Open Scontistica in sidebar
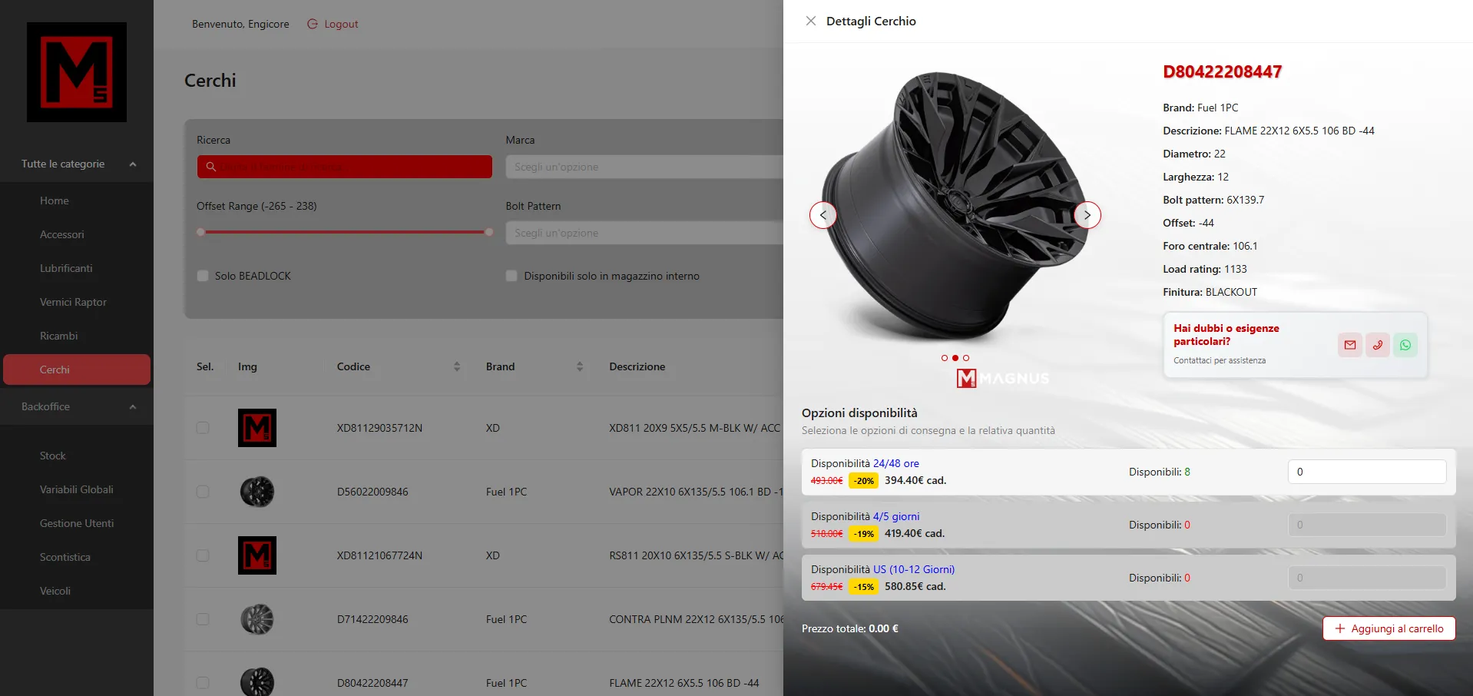Screen dimensions: 1473x696 [x=65, y=557]
